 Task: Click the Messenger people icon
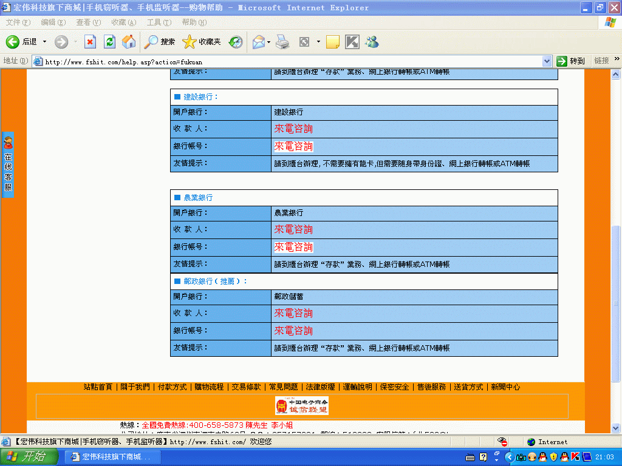point(372,42)
